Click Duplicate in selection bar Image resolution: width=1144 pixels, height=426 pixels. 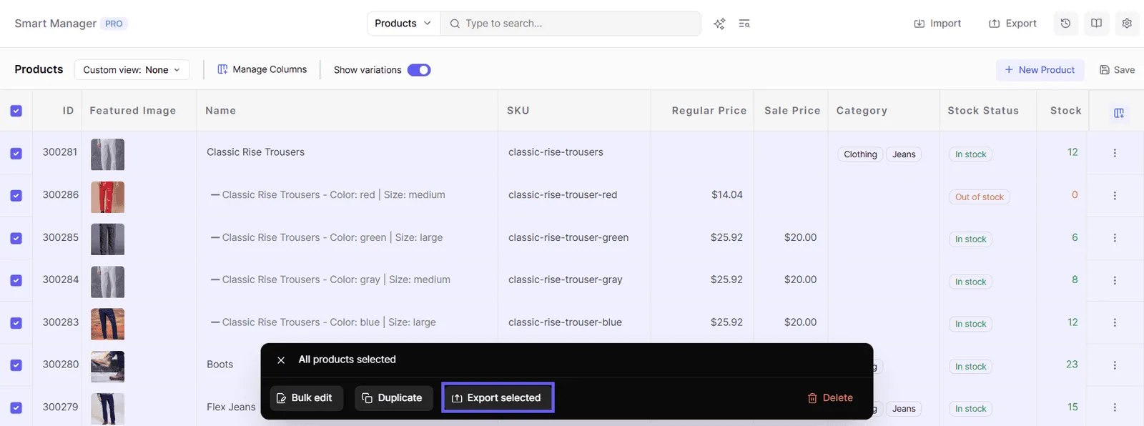pyautogui.click(x=393, y=398)
